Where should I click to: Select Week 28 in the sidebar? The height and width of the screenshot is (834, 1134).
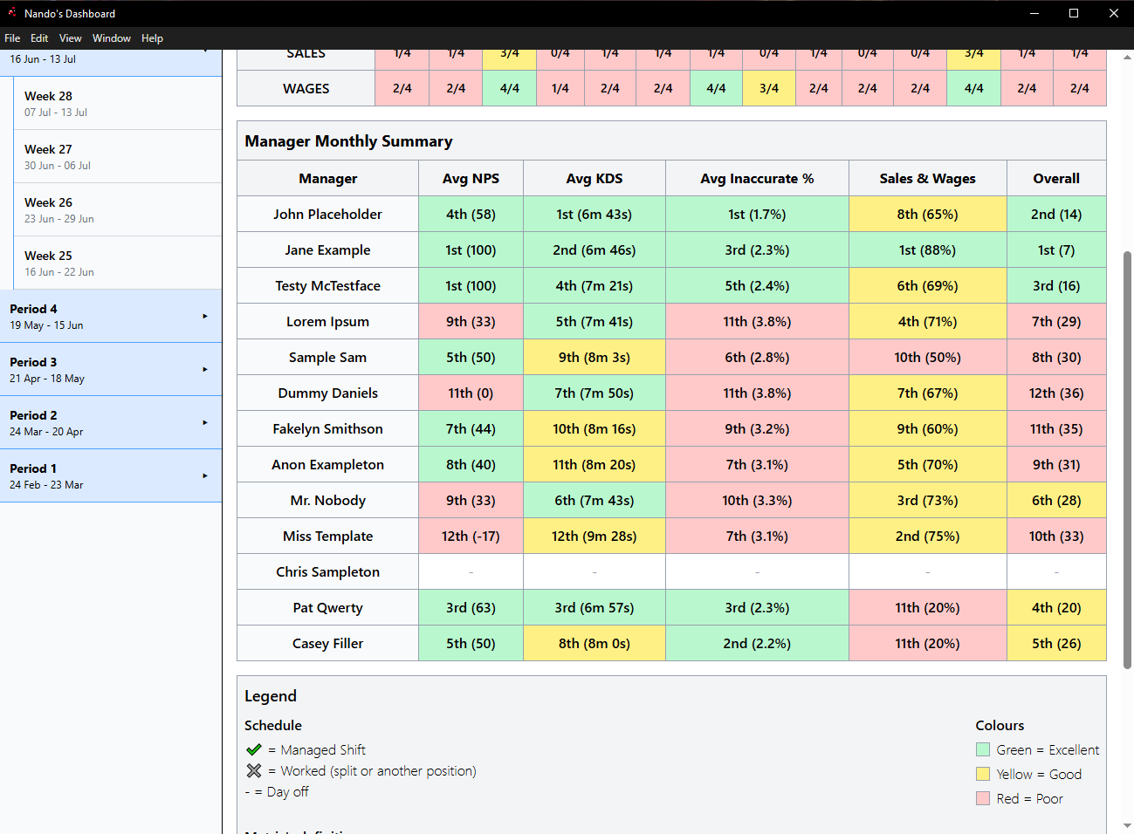tap(117, 103)
